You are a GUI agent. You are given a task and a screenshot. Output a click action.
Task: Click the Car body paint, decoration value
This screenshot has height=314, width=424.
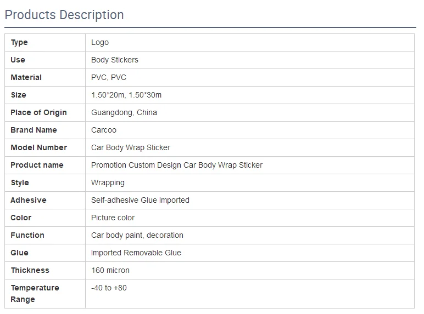[x=137, y=235]
